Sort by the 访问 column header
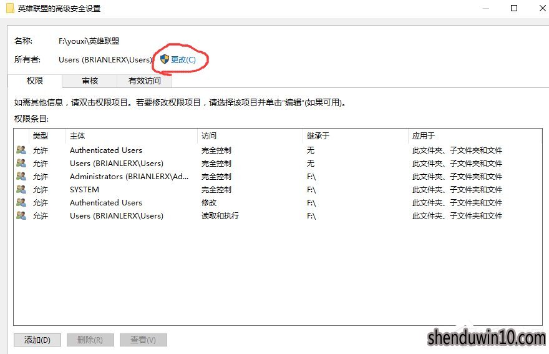 pyautogui.click(x=250, y=136)
